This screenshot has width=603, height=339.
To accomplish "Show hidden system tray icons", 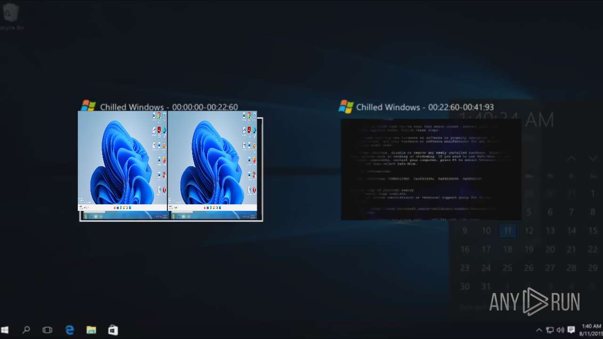I will pyautogui.click(x=539, y=330).
